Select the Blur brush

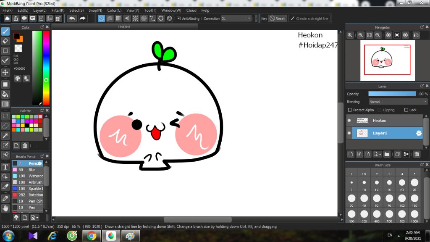pyautogui.click(x=27, y=170)
